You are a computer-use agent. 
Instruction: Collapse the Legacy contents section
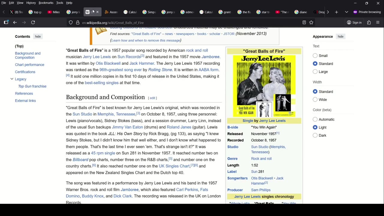point(12,79)
